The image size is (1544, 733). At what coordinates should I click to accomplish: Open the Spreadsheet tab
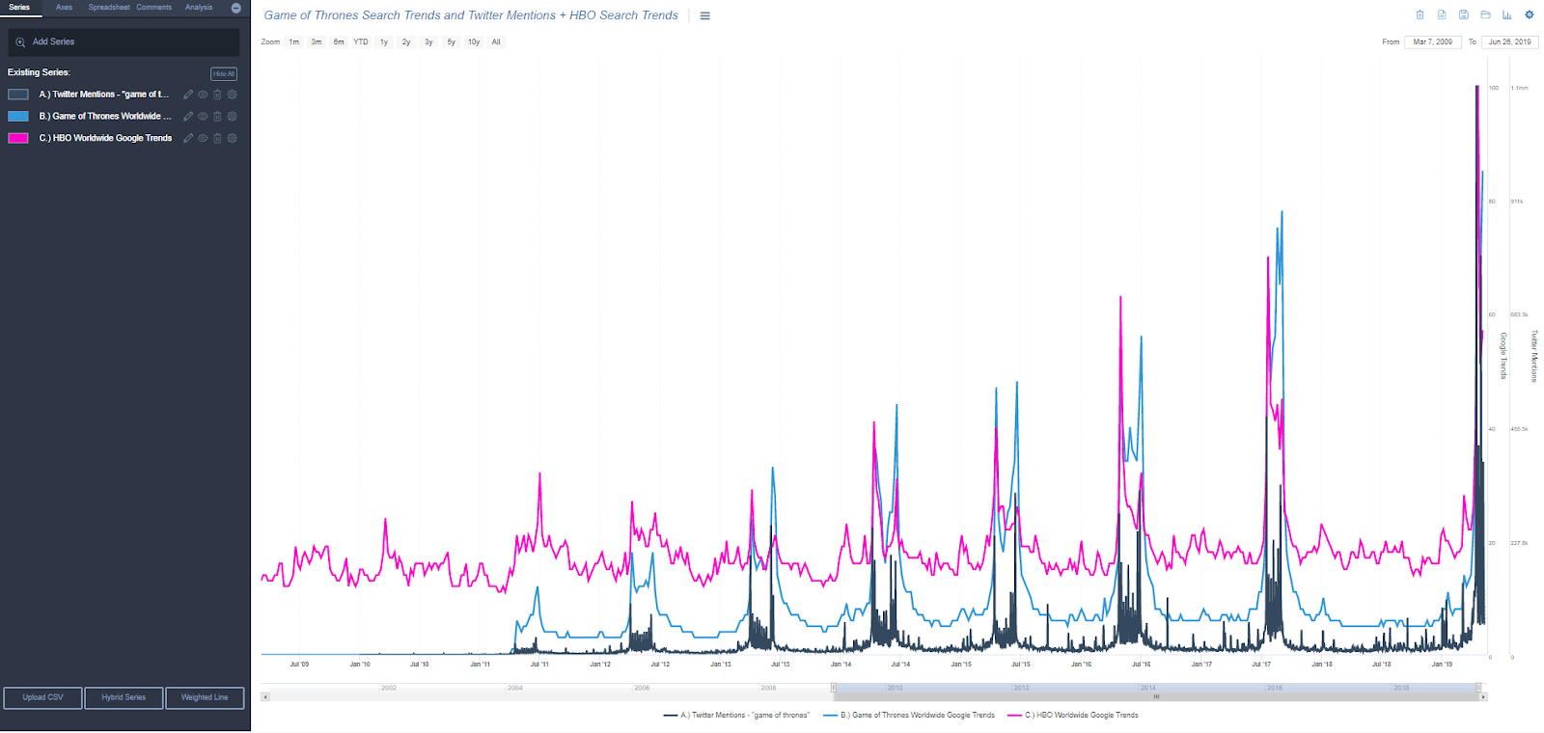tap(109, 8)
